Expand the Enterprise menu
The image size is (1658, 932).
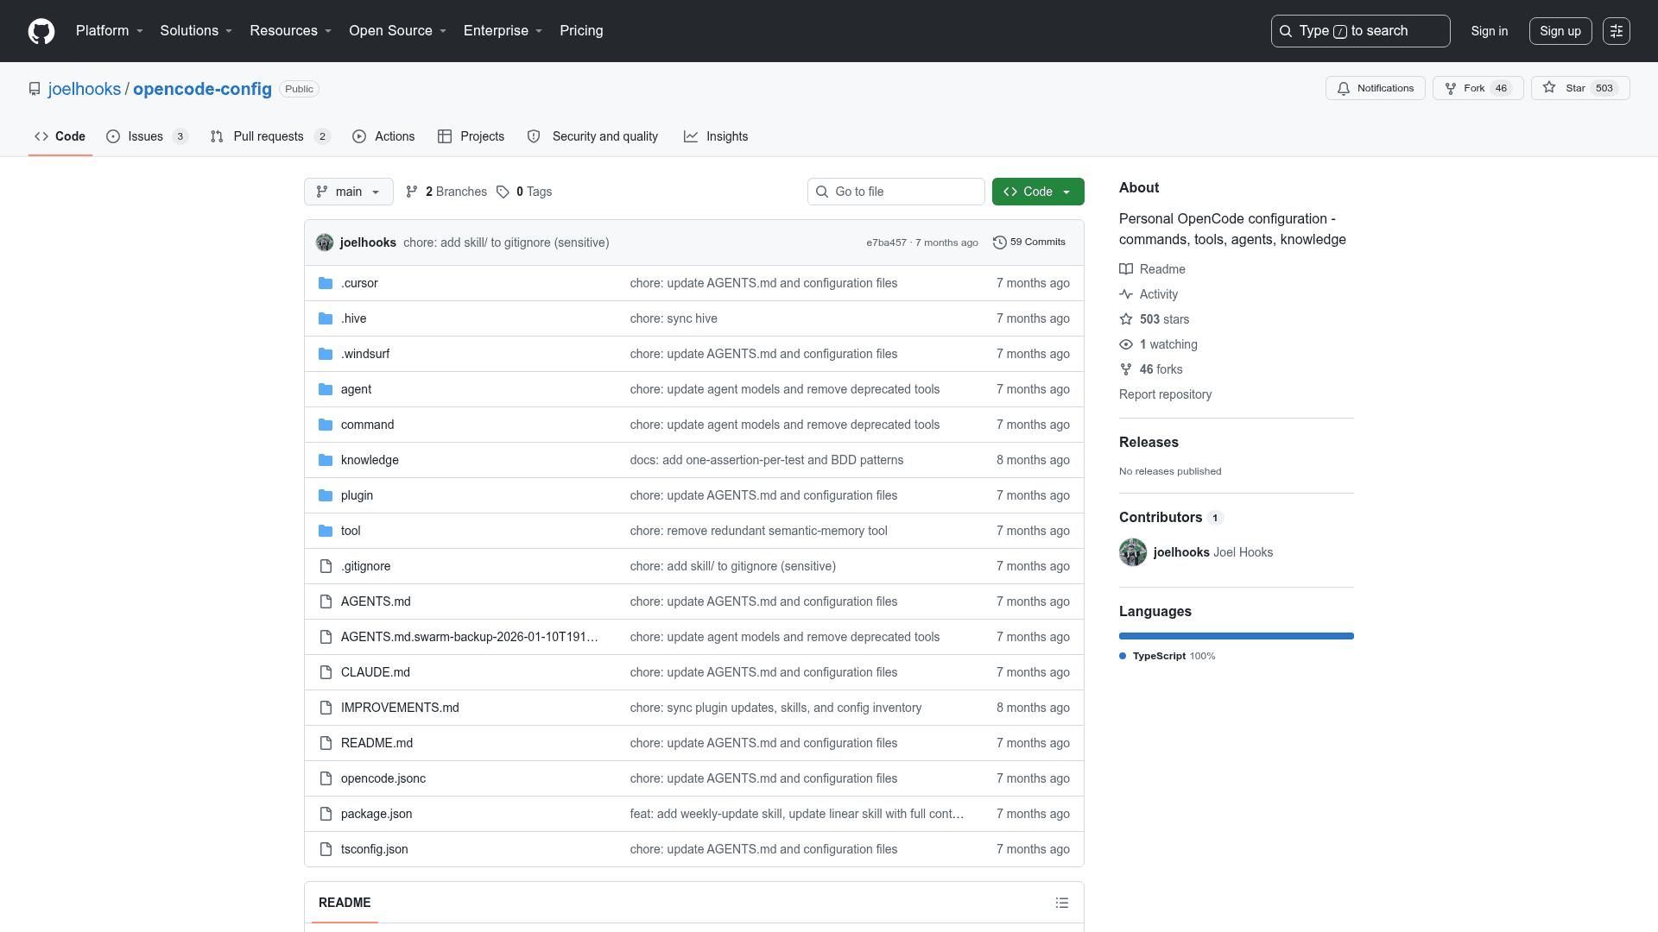503,31
